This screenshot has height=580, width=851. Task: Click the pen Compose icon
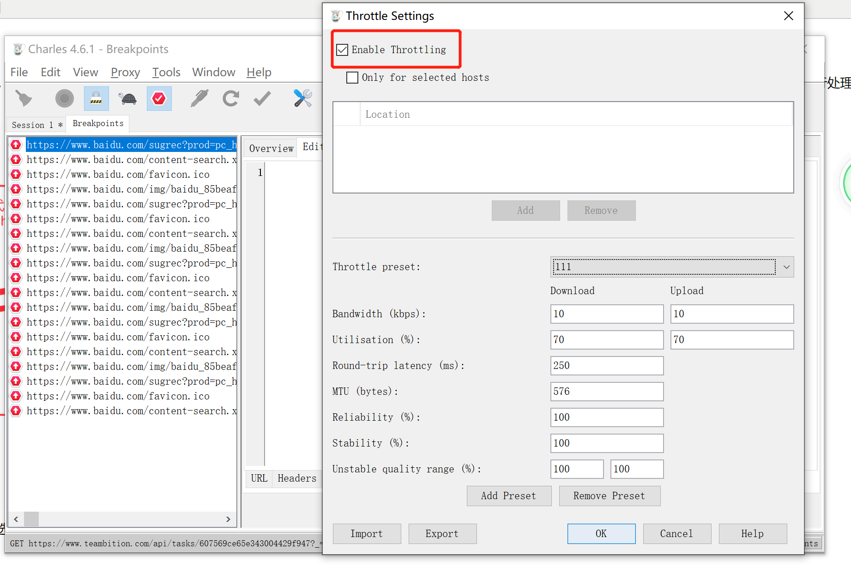[x=199, y=98]
